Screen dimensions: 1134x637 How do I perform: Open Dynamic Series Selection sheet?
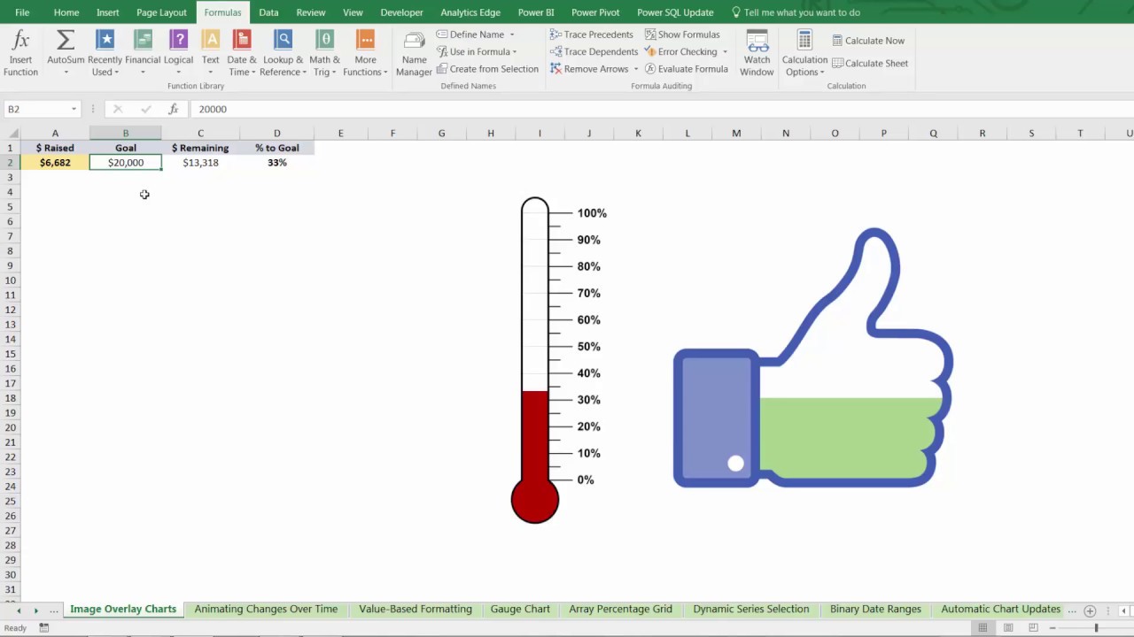point(751,610)
